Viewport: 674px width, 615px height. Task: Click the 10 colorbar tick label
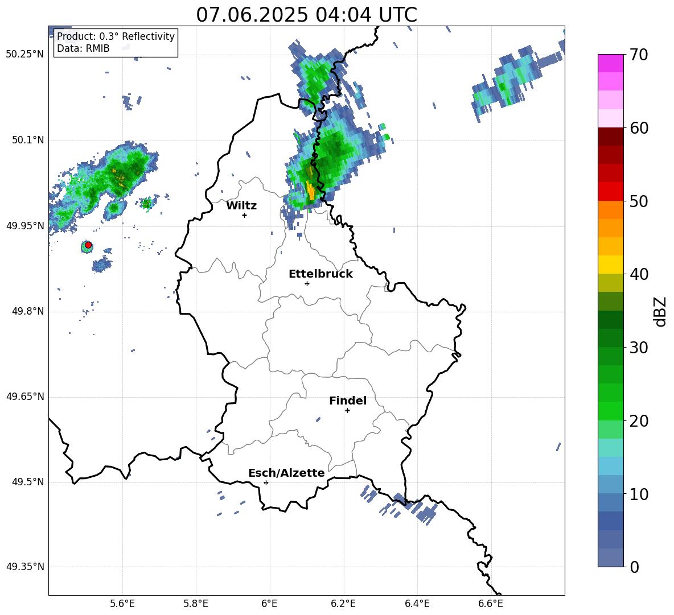tap(639, 494)
